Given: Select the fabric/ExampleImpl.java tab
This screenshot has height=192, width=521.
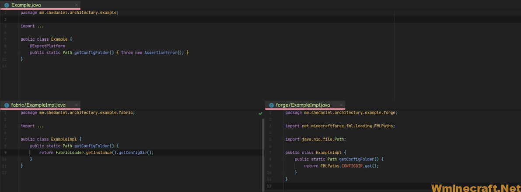Looking at the screenshot, I should (x=38, y=105).
